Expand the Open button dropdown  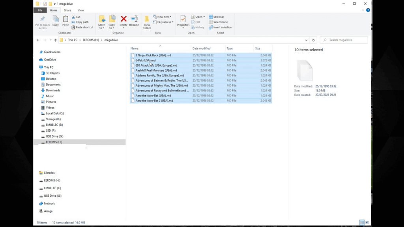(204, 17)
